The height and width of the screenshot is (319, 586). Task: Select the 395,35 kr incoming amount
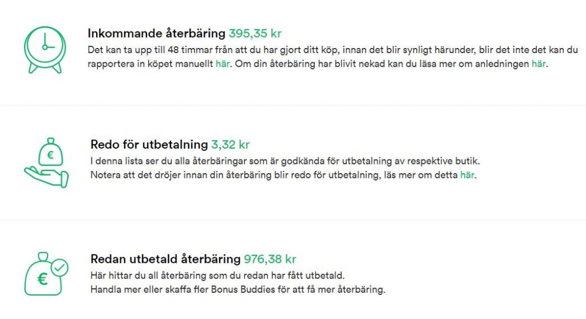[255, 33]
